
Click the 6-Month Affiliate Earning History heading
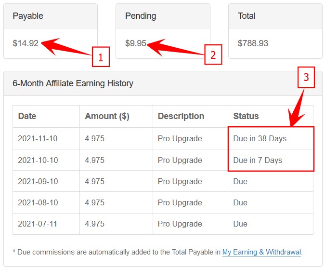coord(73,83)
